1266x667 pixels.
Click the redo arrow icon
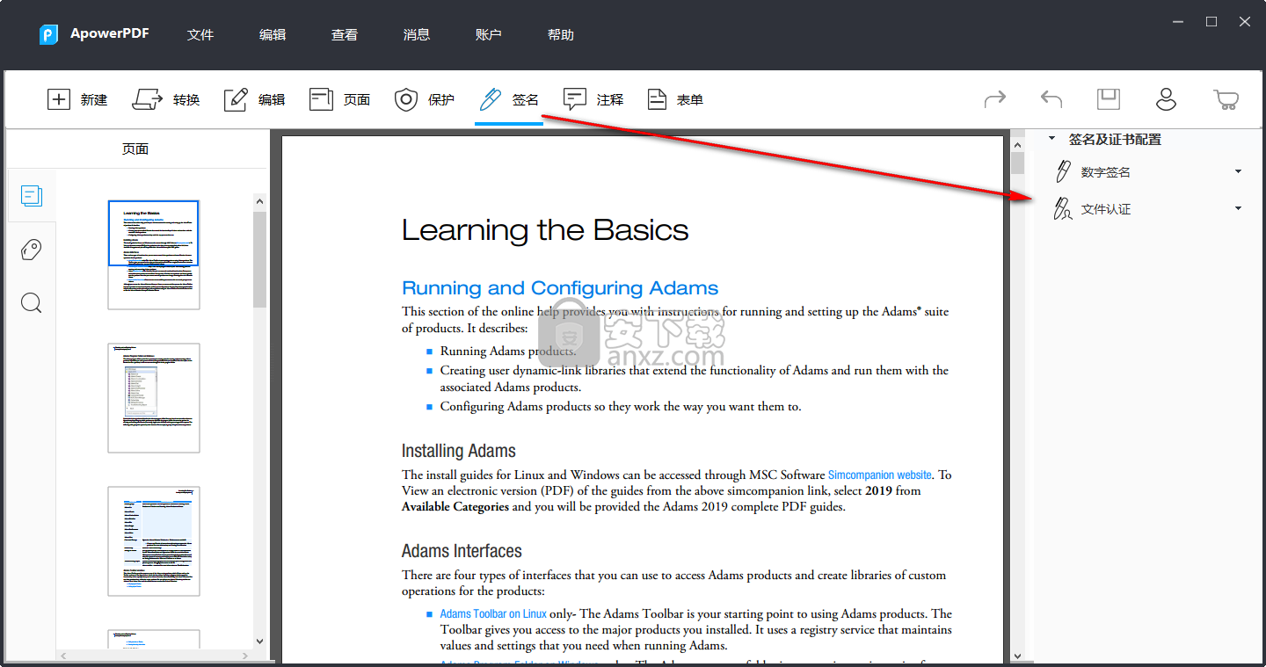click(995, 99)
